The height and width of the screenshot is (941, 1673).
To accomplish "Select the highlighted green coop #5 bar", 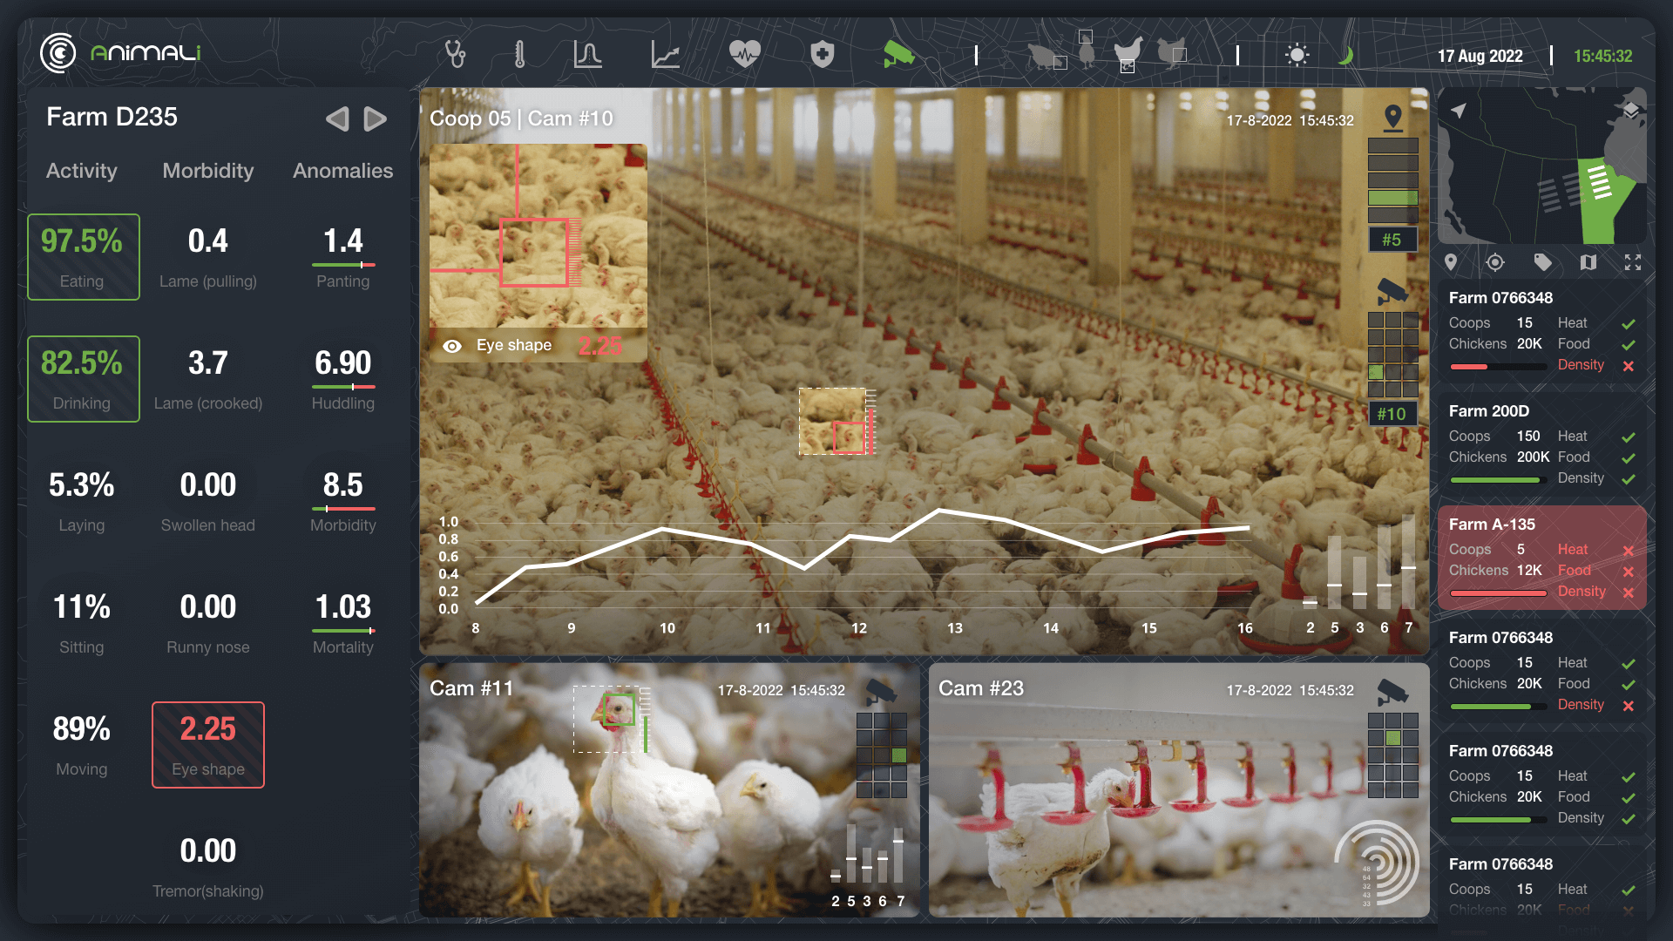I will tap(1392, 198).
